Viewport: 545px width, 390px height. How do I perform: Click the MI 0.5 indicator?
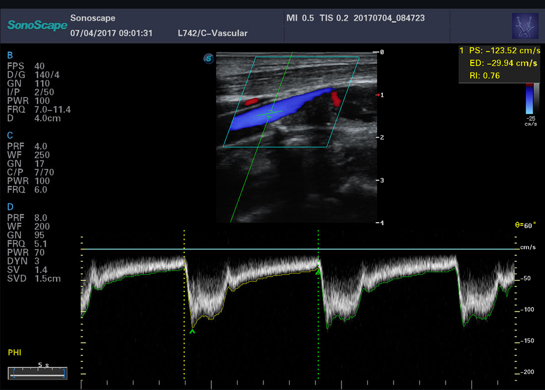300,18
